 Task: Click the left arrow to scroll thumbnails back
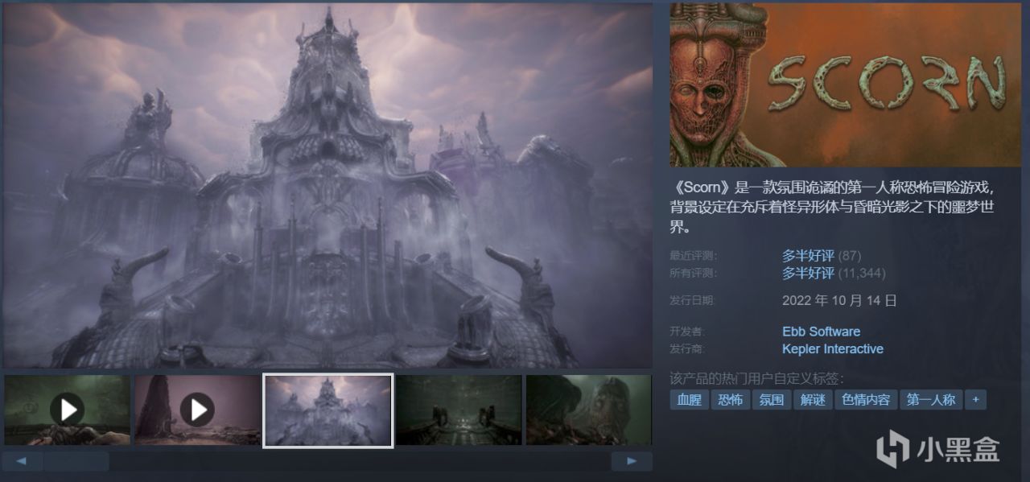tap(21, 460)
